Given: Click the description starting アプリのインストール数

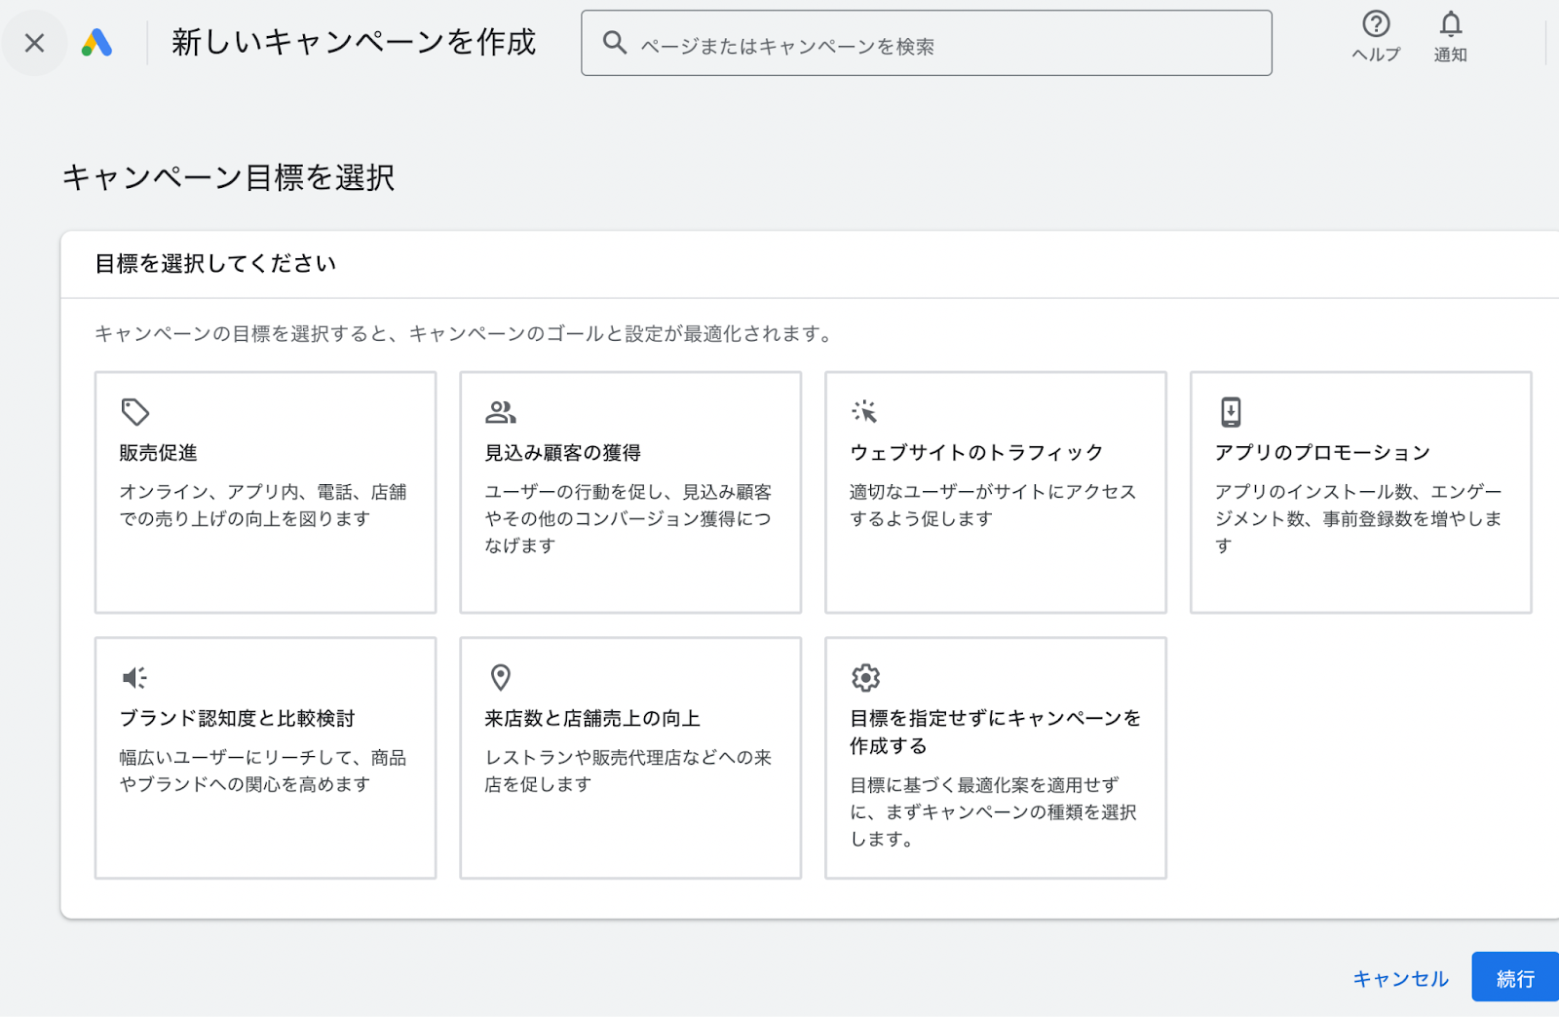Looking at the screenshot, I should point(1358,519).
